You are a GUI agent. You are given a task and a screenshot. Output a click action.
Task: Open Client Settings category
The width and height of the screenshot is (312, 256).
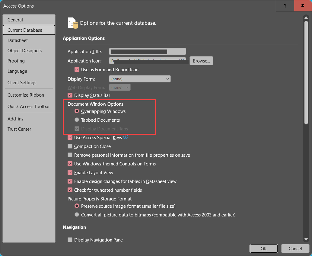pyautogui.click(x=29, y=83)
